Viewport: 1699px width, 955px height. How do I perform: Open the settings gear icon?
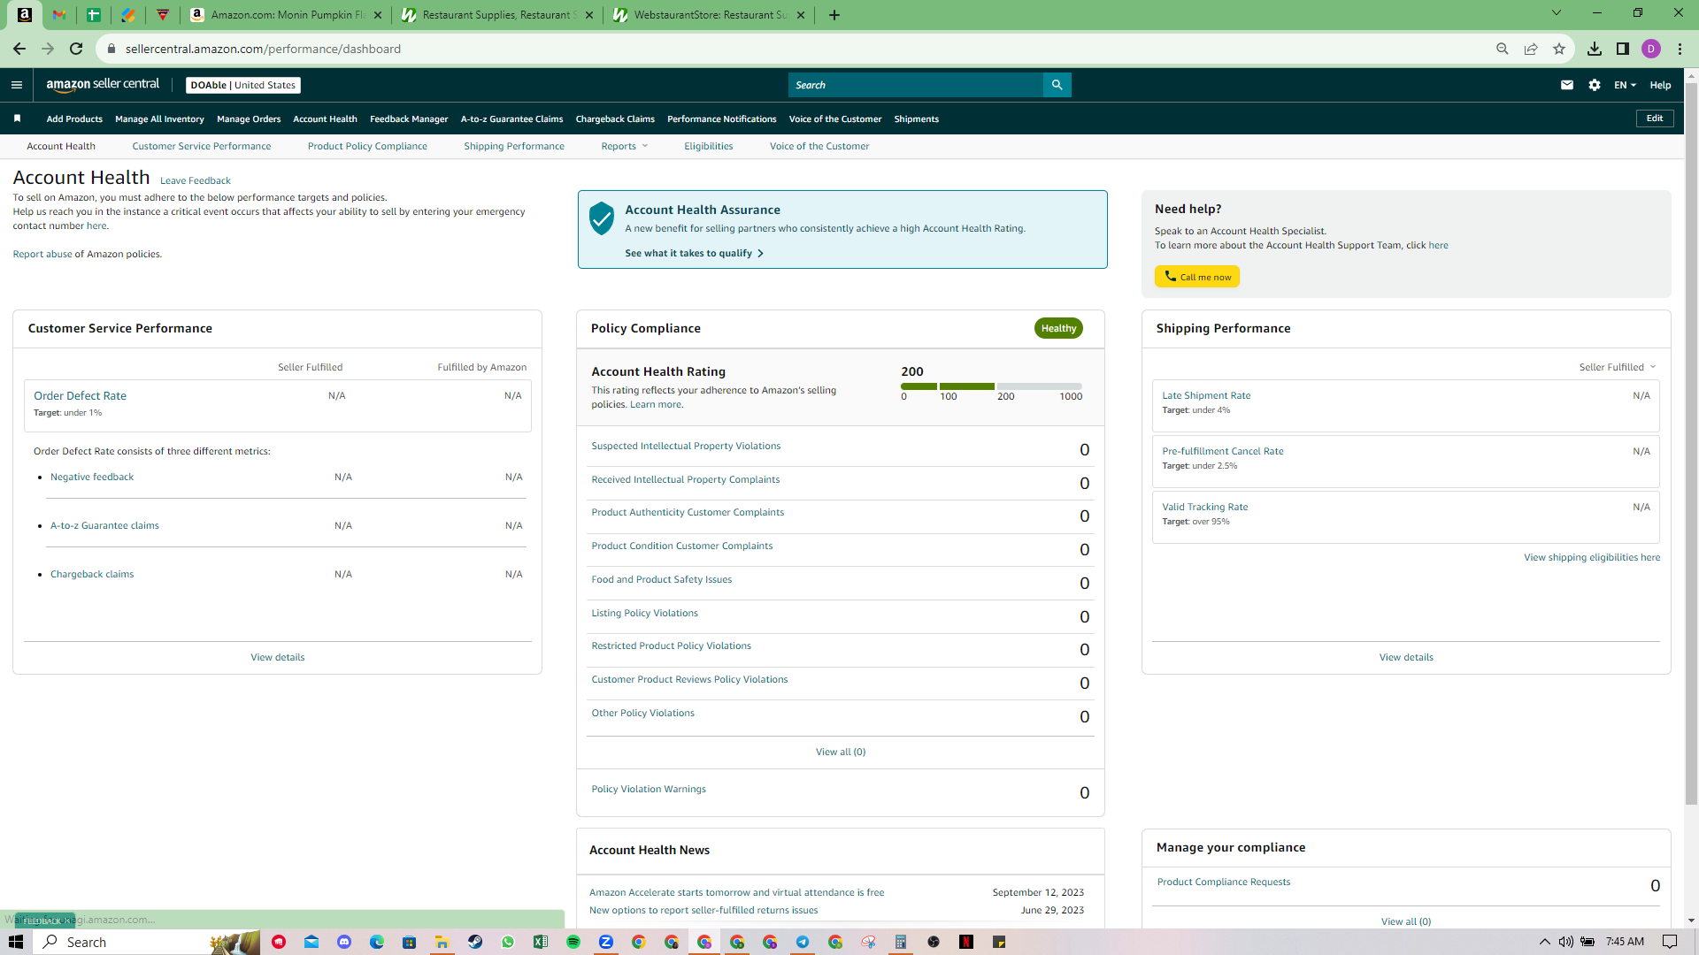tap(1595, 85)
